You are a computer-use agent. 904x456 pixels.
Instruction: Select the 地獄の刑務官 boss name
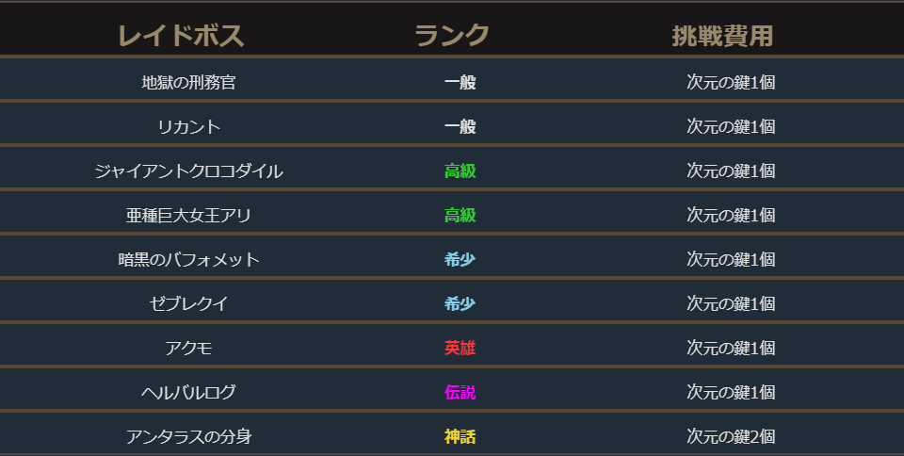[188, 82]
